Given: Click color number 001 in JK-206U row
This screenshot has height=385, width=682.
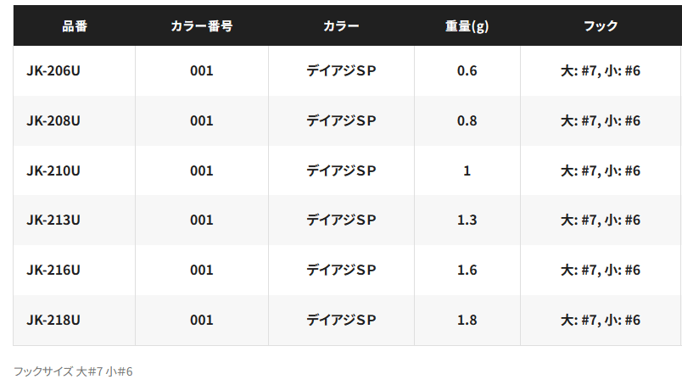Looking at the screenshot, I should point(202,70).
